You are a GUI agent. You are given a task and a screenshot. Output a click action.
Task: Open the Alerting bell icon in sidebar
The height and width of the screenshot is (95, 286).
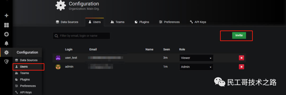pos(7,43)
